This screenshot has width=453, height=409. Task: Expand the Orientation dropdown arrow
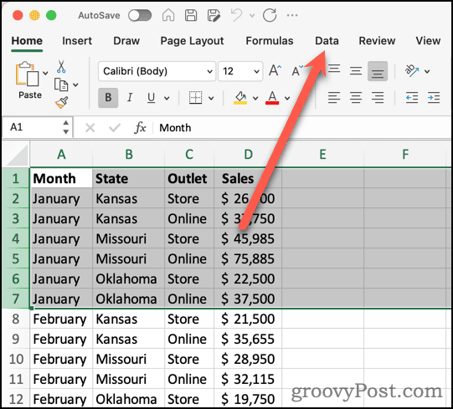pyautogui.click(x=427, y=71)
